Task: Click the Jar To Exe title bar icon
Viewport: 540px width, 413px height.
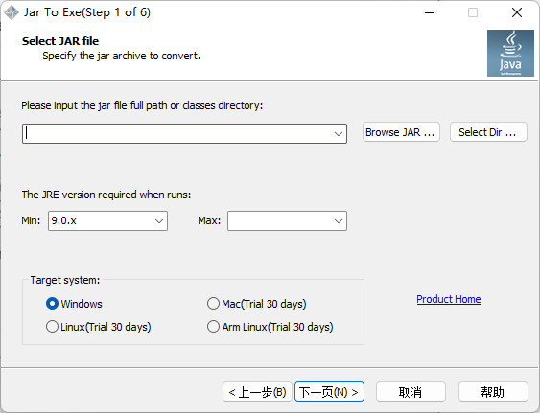Action: click(12, 12)
